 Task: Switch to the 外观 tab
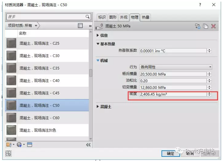124,17
